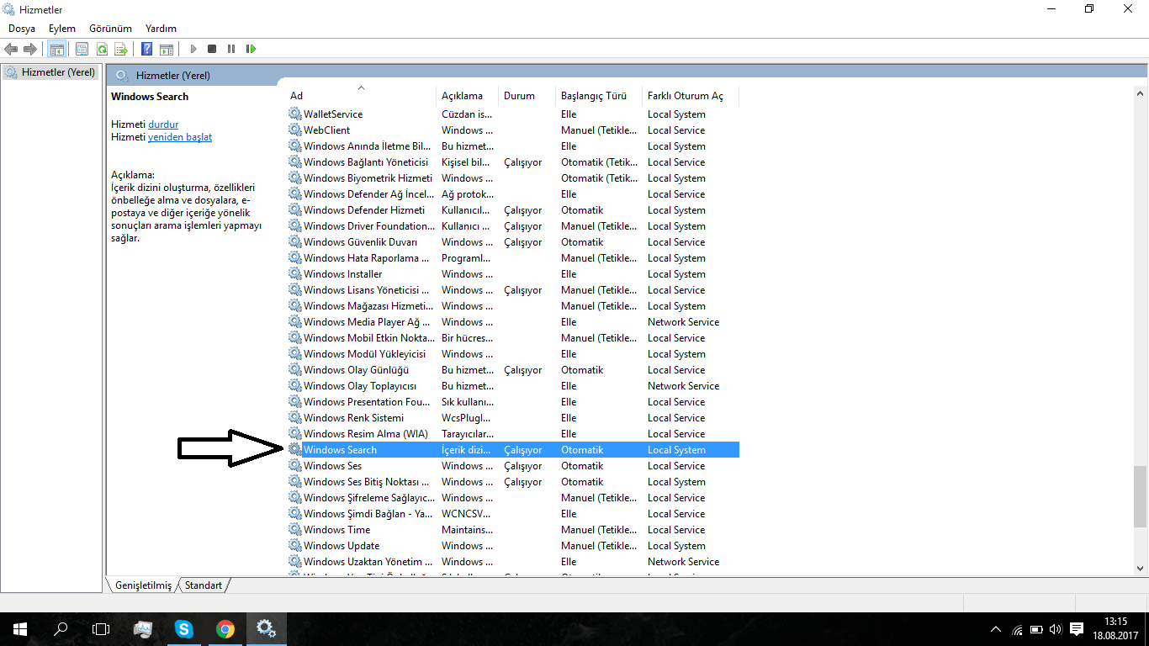Click the 'durdur' link to stop service
This screenshot has height=646, width=1149.
pos(163,124)
